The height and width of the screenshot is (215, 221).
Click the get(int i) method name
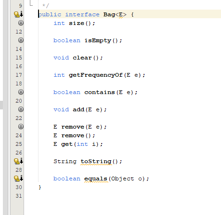67,144
